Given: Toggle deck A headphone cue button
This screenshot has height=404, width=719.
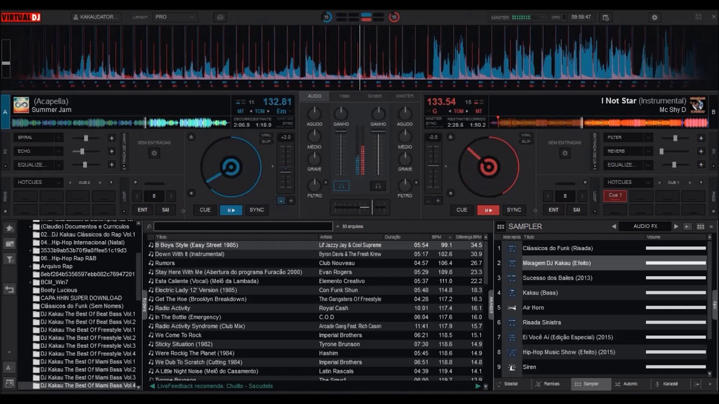Looking at the screenshot, I should (x=341, y=186).
